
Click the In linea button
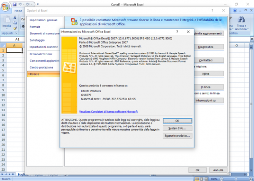pos(209,87)
